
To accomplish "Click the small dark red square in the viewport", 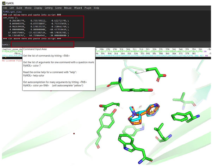I will coord(74,134).
